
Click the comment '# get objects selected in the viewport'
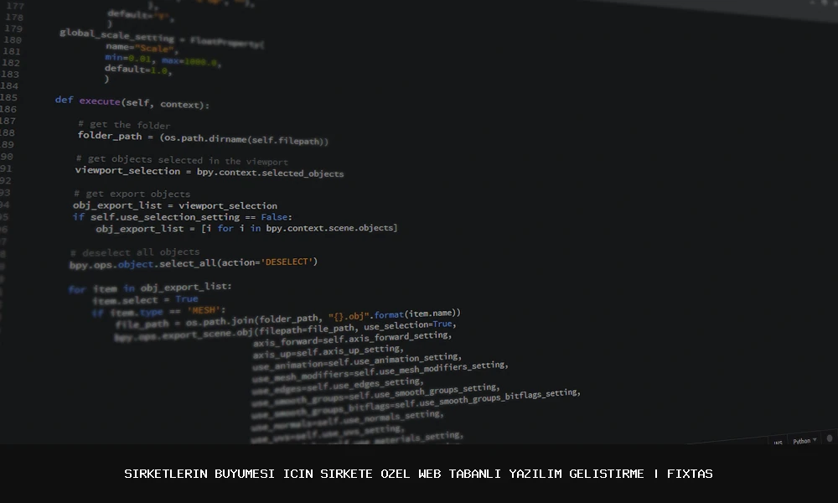(182, 160)
